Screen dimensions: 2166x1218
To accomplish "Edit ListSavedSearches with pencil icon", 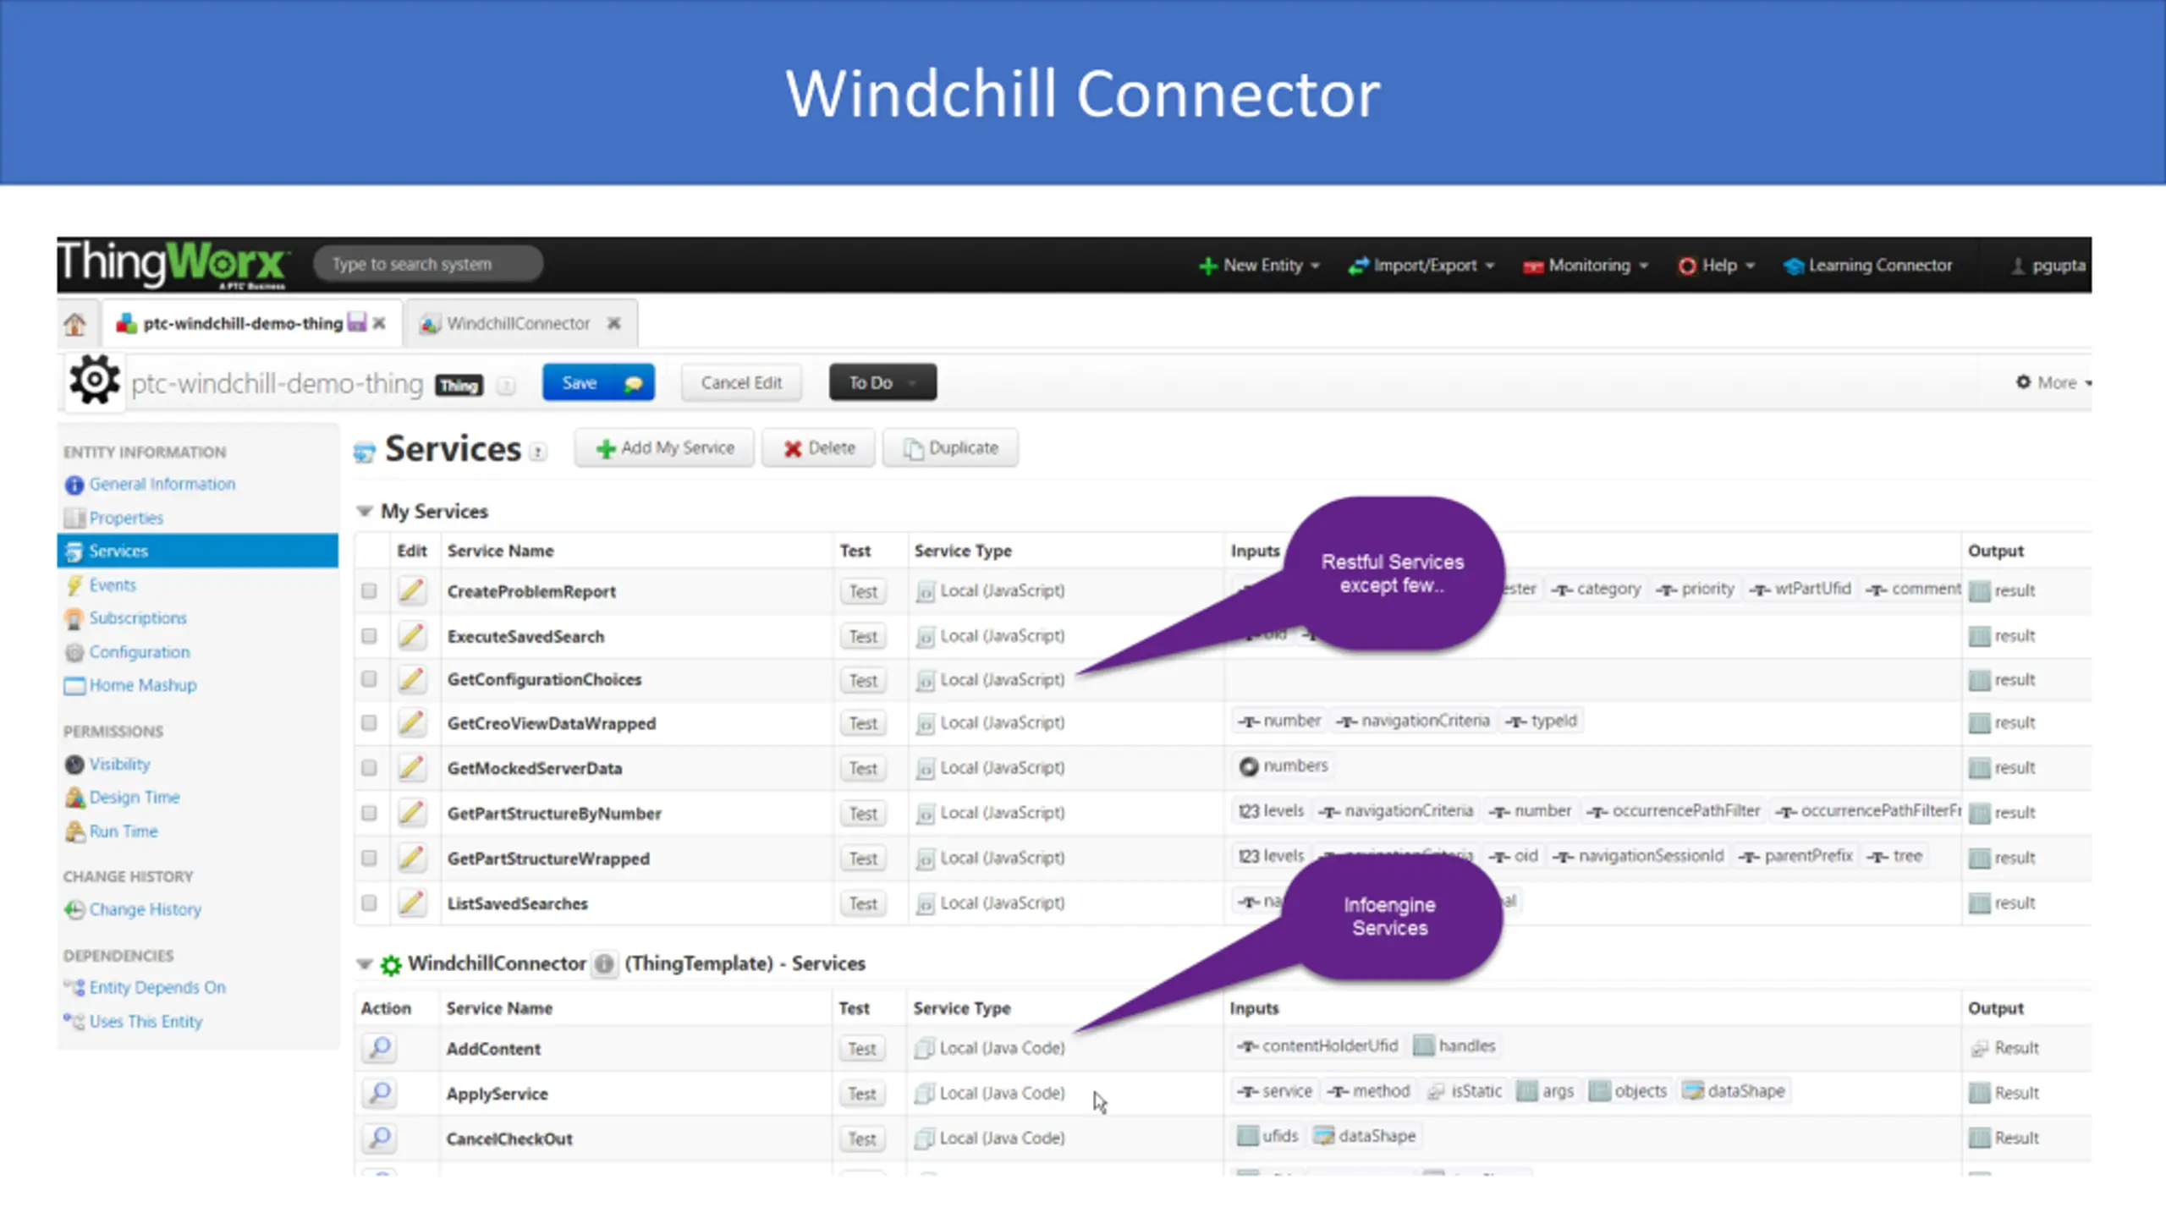I will click(411, 903).
